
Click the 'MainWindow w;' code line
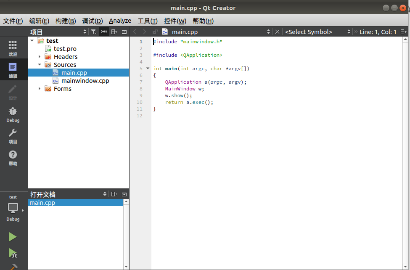tap(184, 89)
